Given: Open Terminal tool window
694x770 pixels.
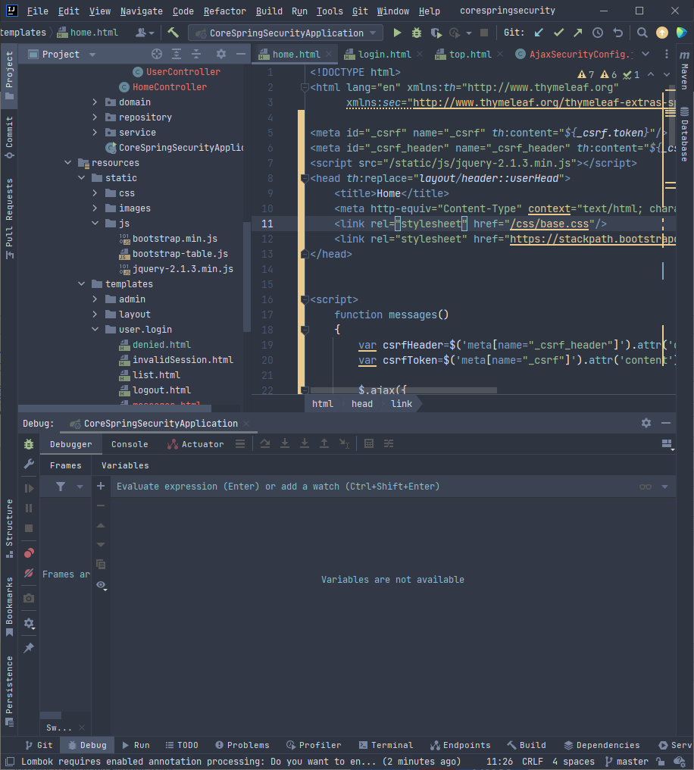Looking at the screenshot, I should [x=386, y=745].
